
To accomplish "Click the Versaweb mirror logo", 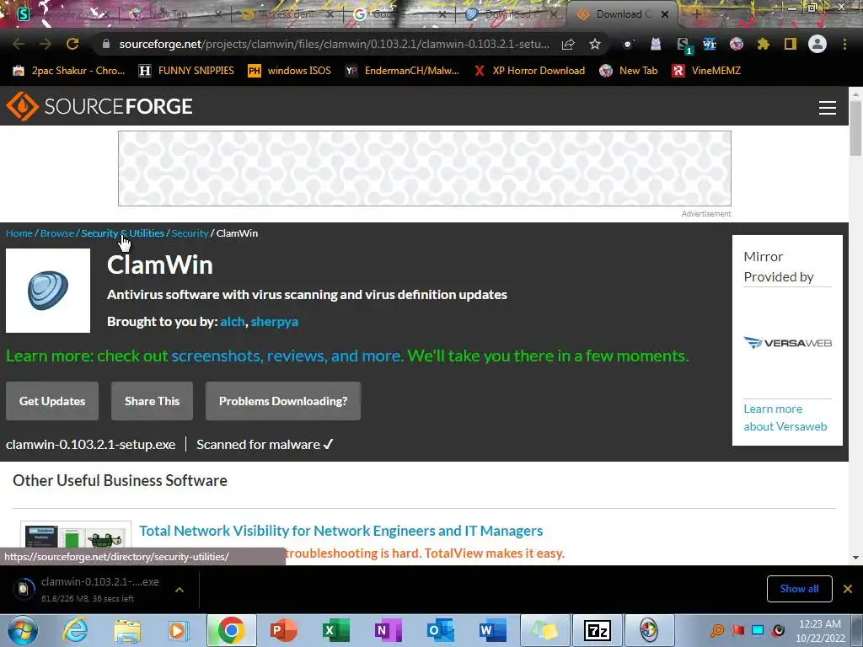I will (x=788, y=343).
